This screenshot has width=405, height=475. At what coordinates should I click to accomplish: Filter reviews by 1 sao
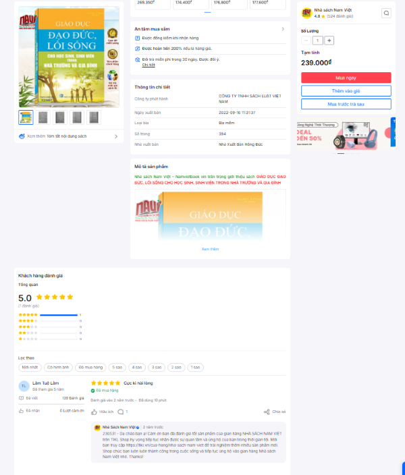[x=195, y=367]
